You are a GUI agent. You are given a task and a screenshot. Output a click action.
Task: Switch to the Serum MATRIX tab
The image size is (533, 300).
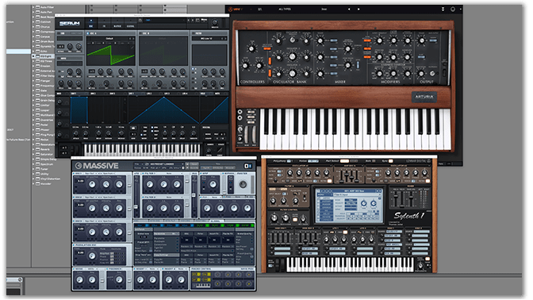[117, 26]
